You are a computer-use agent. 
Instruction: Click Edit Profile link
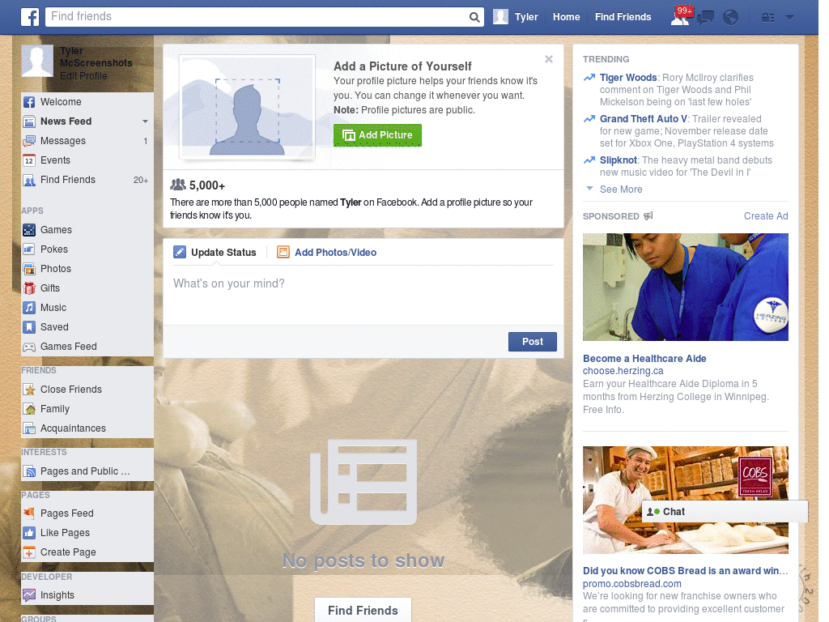[83, 76]
